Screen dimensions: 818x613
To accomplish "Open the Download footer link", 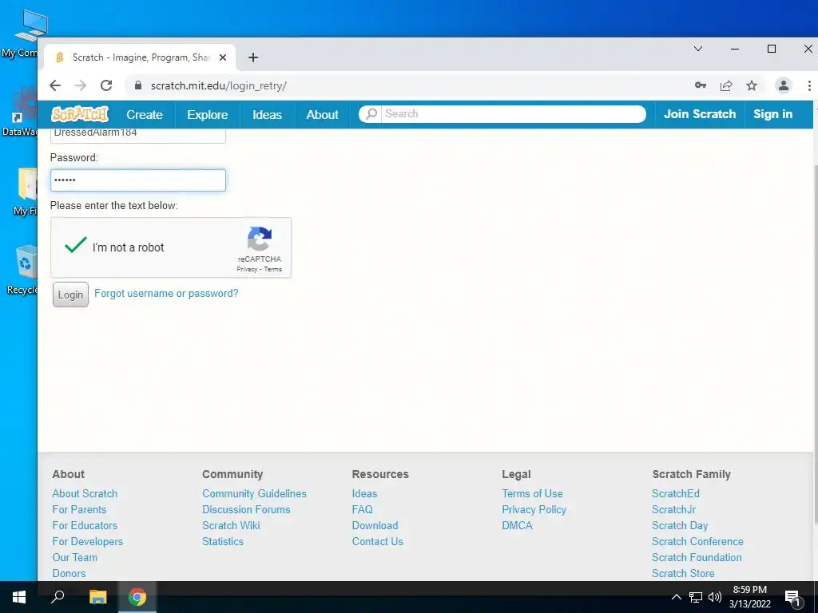I will click(375, 525).
